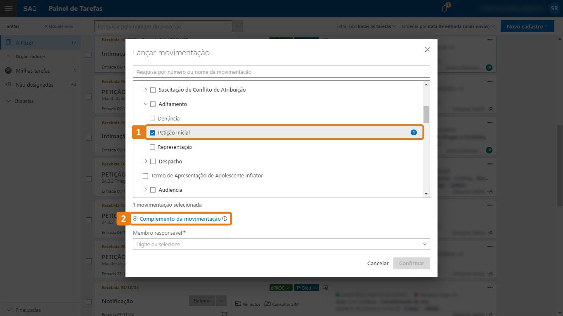Click the movement list scrollbar thumb
This screenshot has width=563, height=316.
pyautogui.click(x=426, y=114)
